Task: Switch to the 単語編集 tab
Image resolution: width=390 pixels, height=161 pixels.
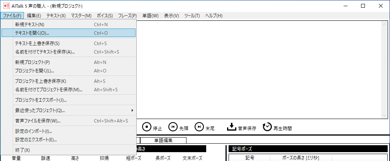Action: (163, 140)
